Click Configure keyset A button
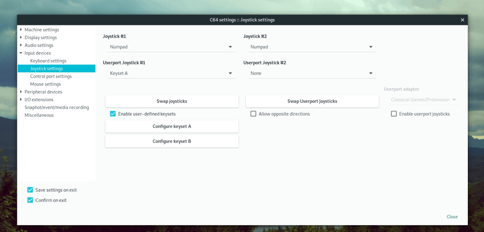The width and height of the screenshot is (484, 232). [172, 126]
